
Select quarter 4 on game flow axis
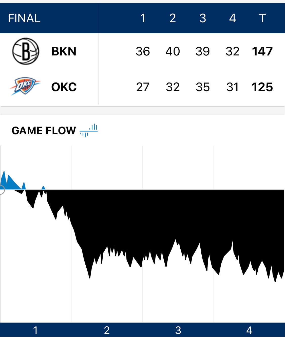(x=249, y=330)
